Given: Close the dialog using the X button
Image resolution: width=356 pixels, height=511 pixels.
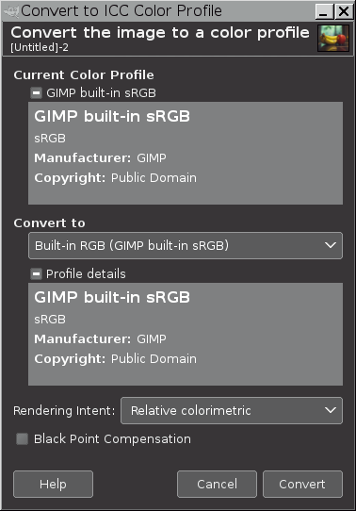Looking at the screenshot, I should 344,11.
